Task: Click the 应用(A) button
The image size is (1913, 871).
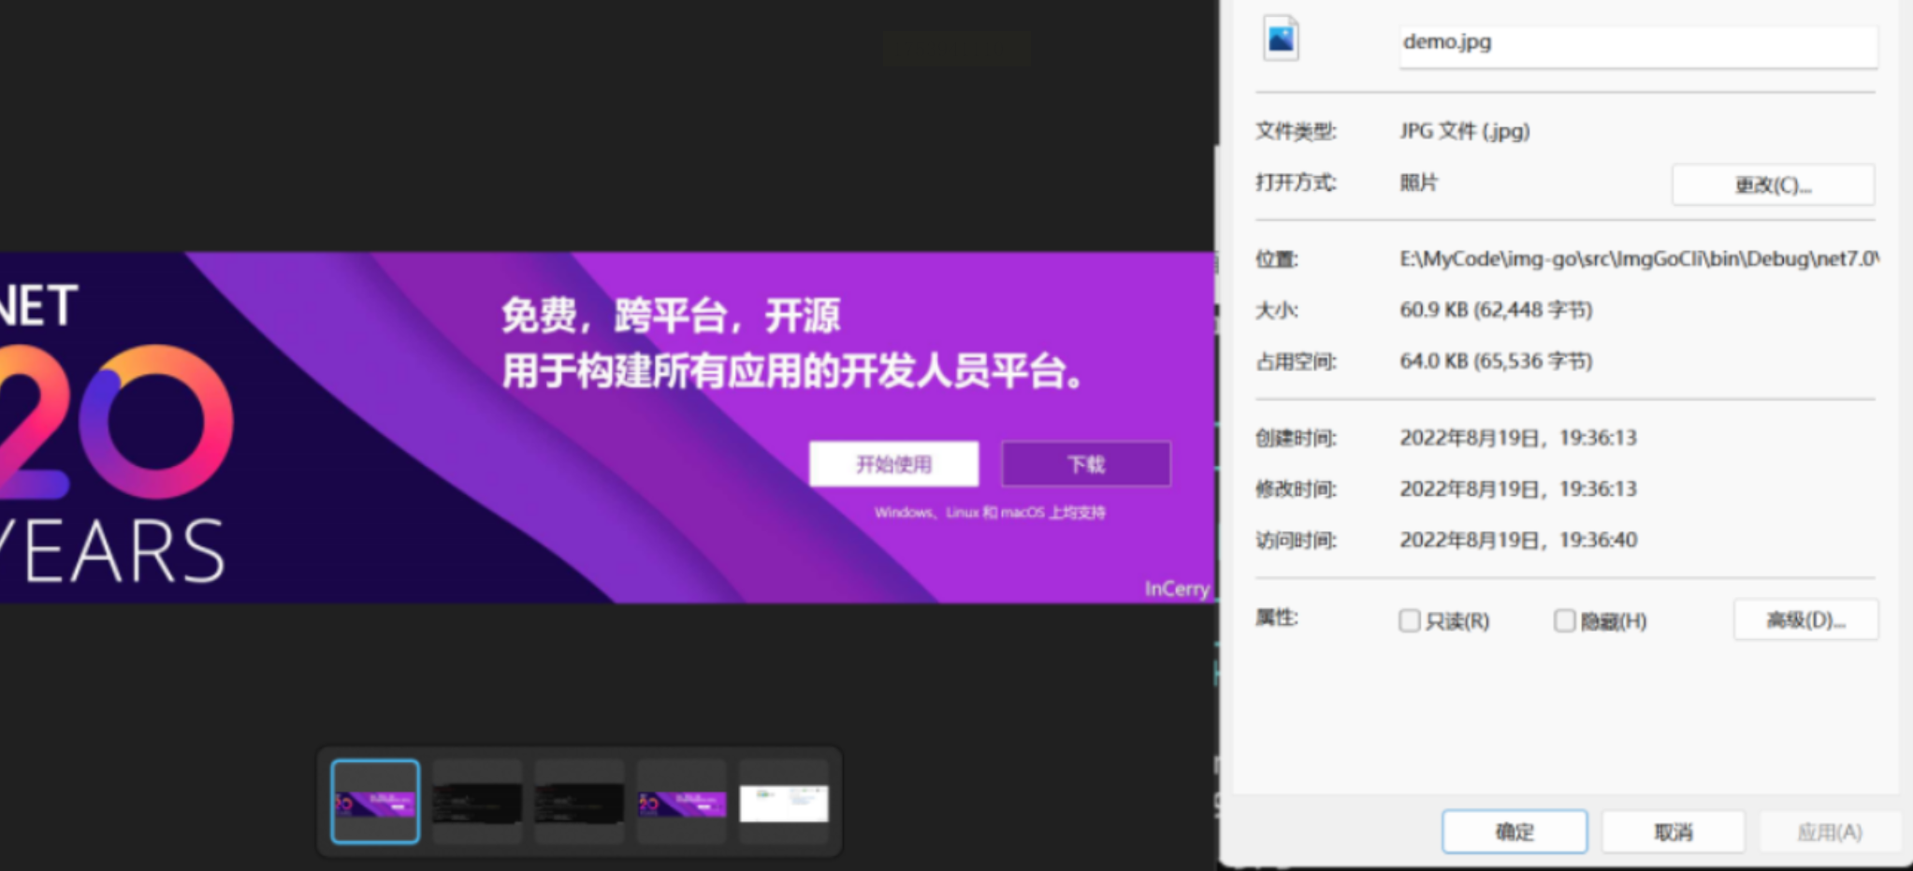Action: tap(1830, 832)
